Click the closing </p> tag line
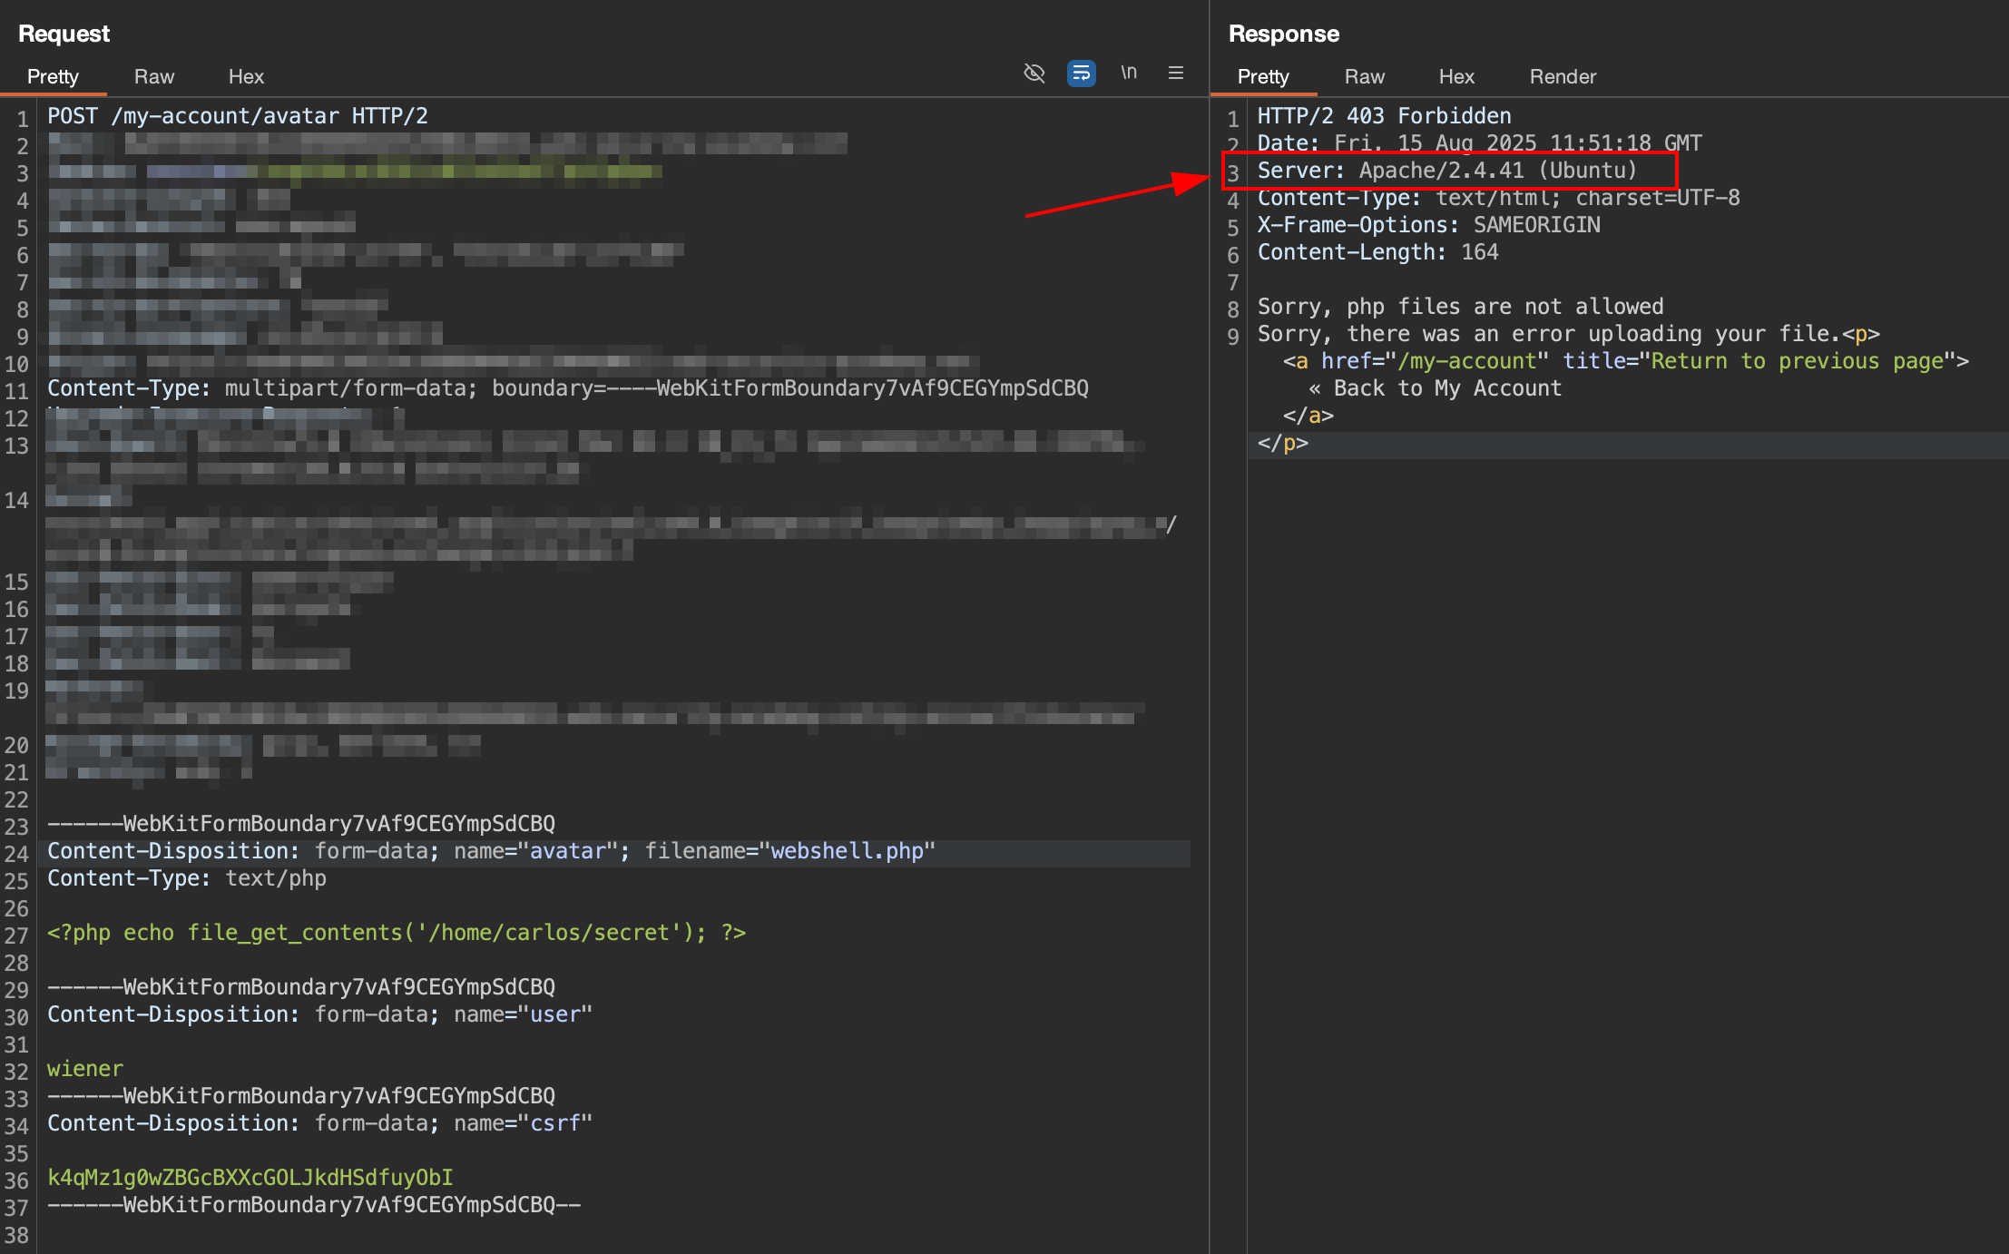The height and width of the screenshot is (1254, 2009). [1283, 443]
